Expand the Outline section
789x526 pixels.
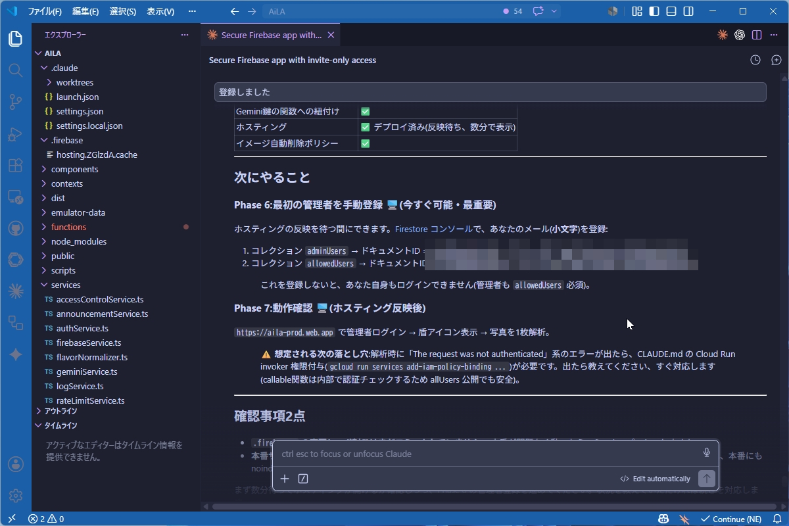tap(116, 411)
